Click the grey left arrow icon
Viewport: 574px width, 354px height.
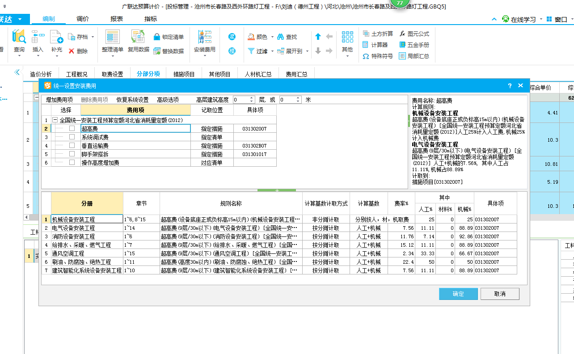329,37
